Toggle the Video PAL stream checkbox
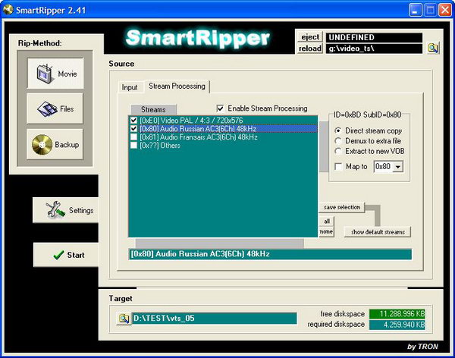The height and width of the screenshot is (358, 455). pyautogui.click(x=133, y=120)
